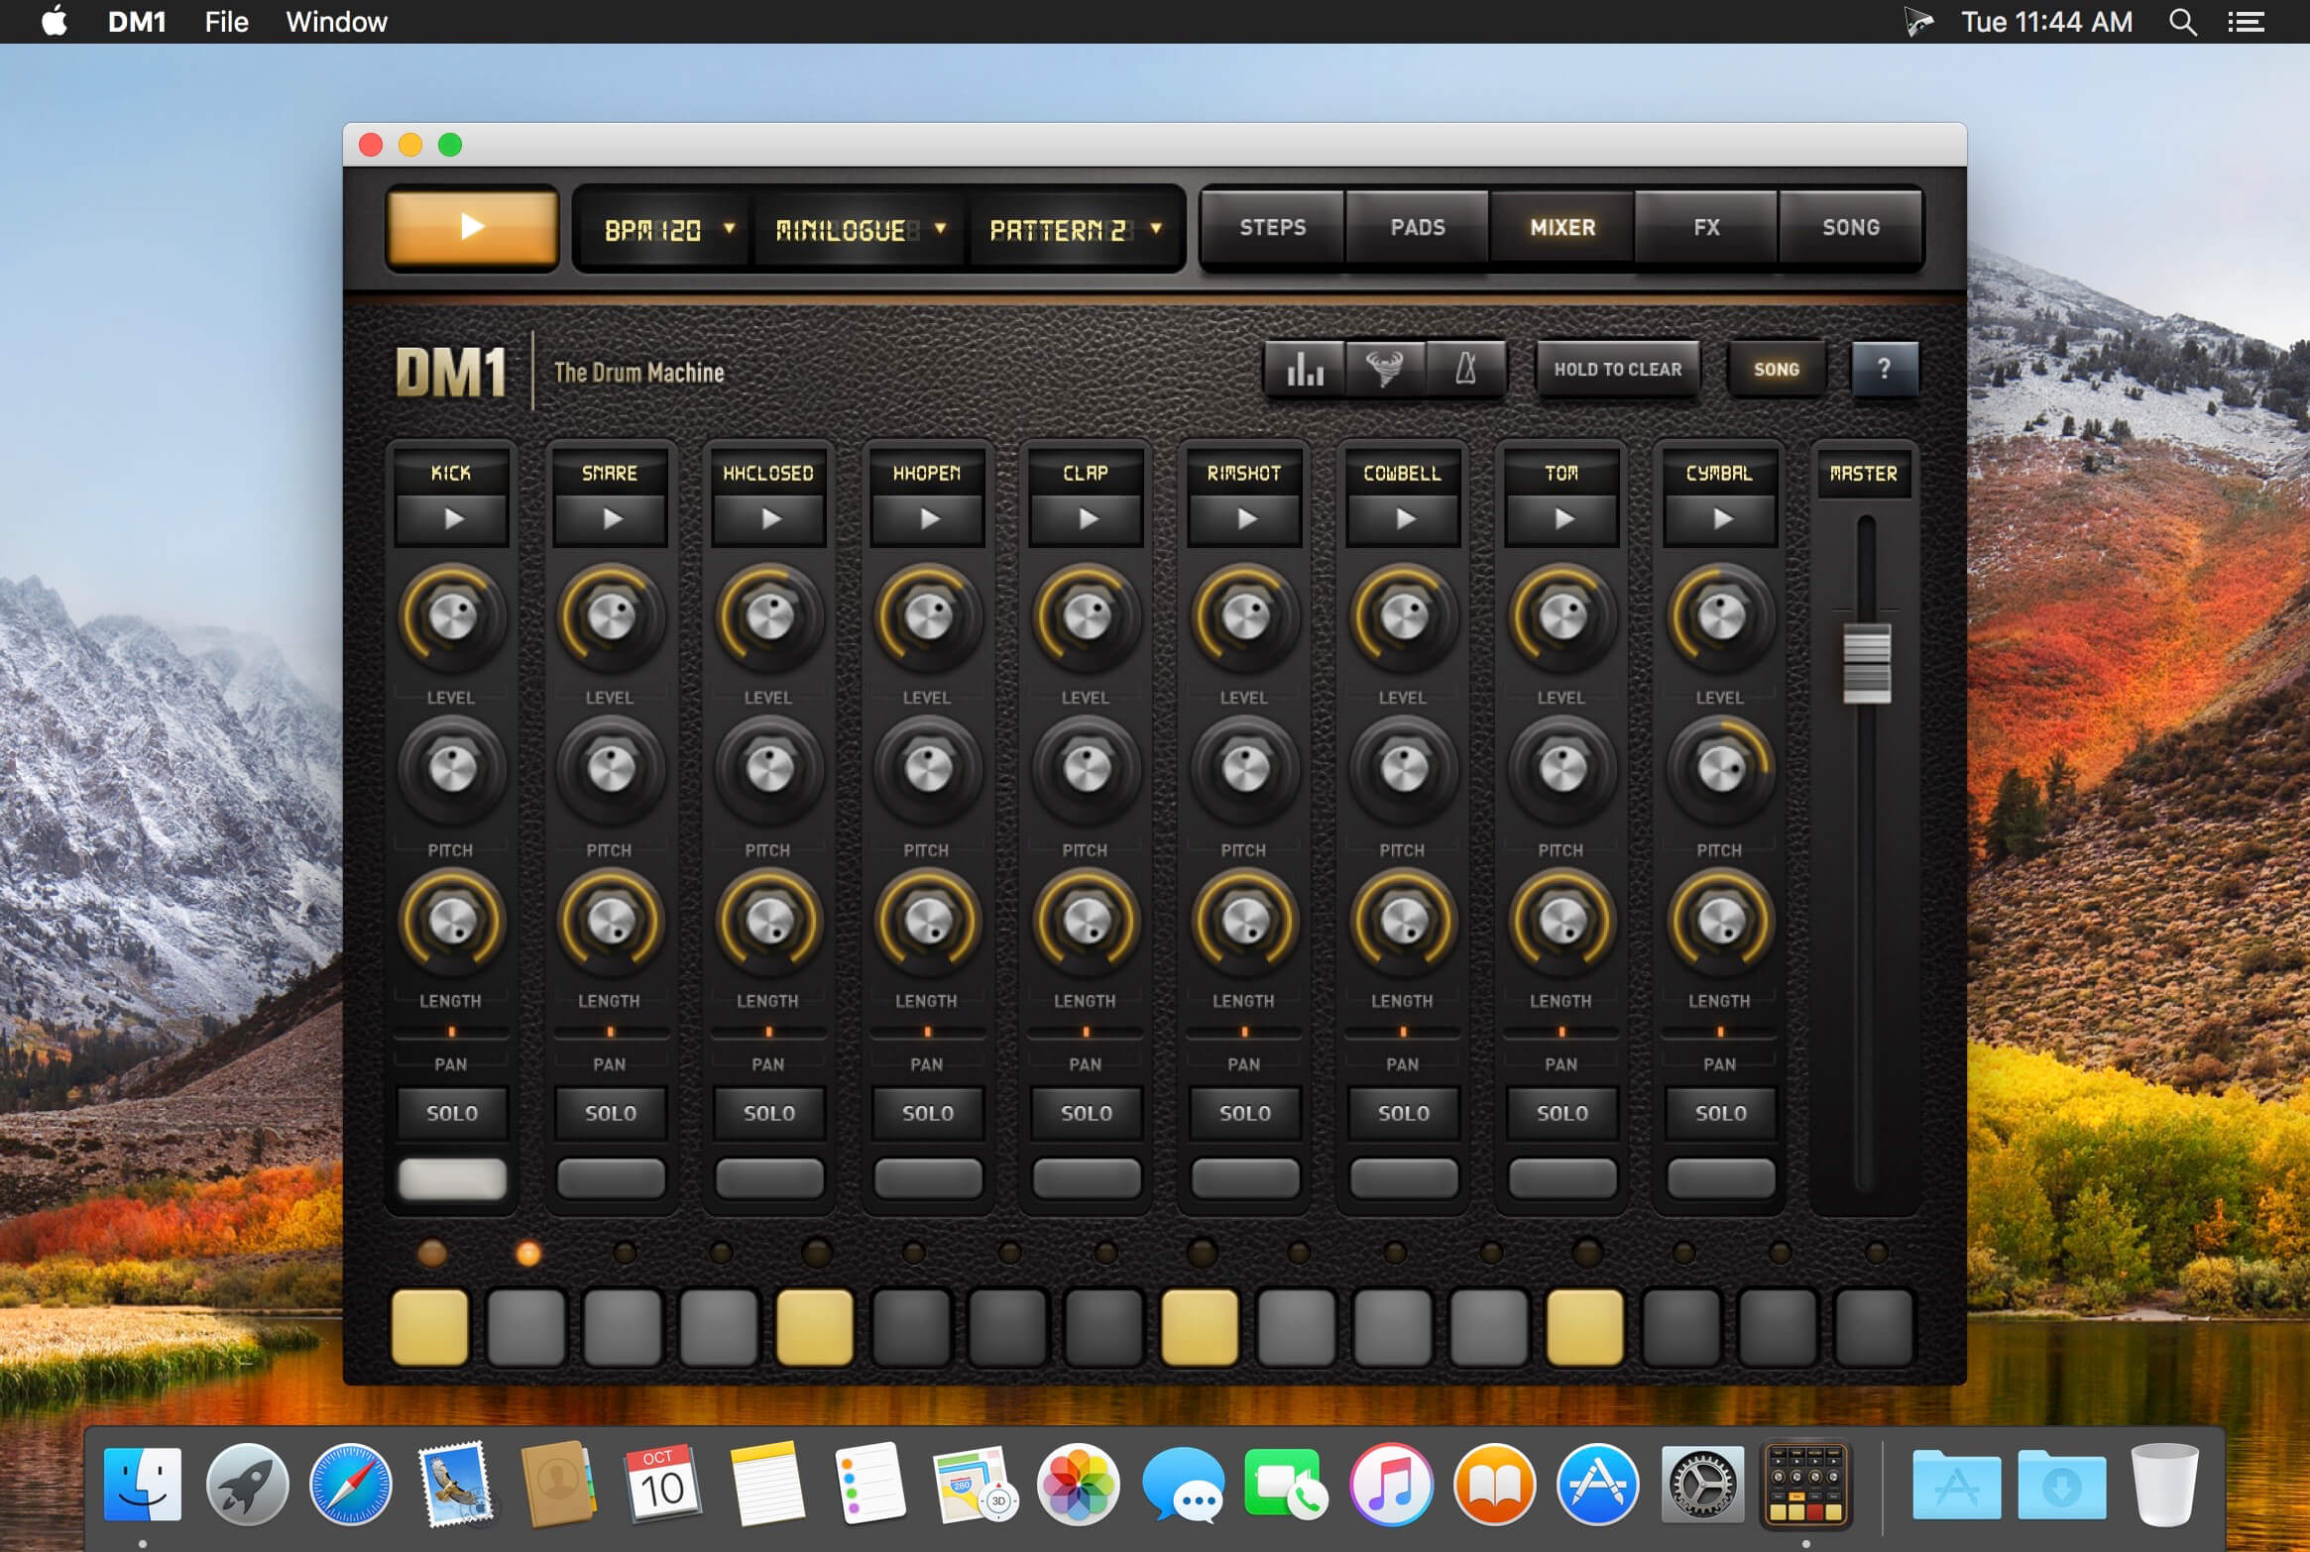Image resolution: width=2310 pixels, height=1552 pixels.
Task: Switch to the SONG tab
Action: (x=1851, y=228)
